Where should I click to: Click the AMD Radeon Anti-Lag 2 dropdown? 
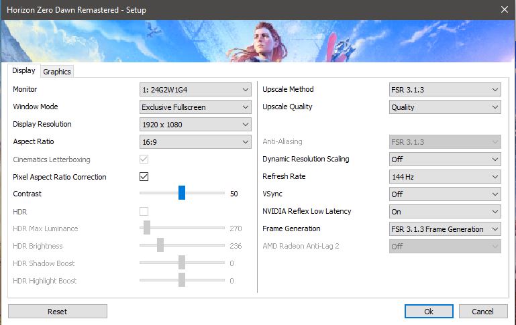point(445,246)
